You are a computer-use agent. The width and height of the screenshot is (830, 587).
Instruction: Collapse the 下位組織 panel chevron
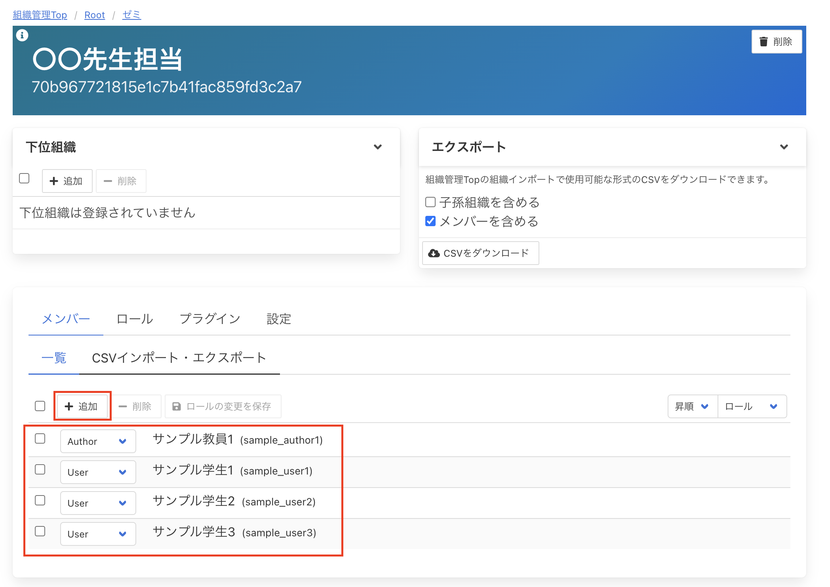tap(378, 147)
